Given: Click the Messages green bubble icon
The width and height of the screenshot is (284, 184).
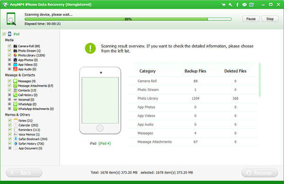Looking at the screenshot, I should point(15,81).
